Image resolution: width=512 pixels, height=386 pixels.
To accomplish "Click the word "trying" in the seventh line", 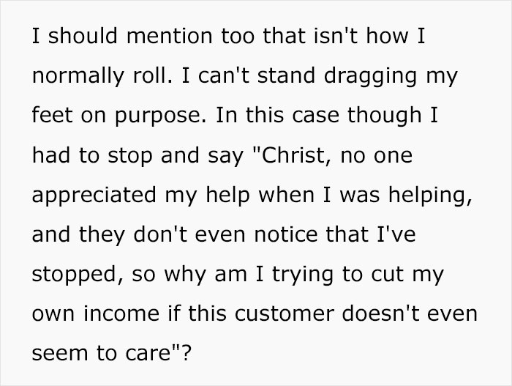I will pos(302,275).
